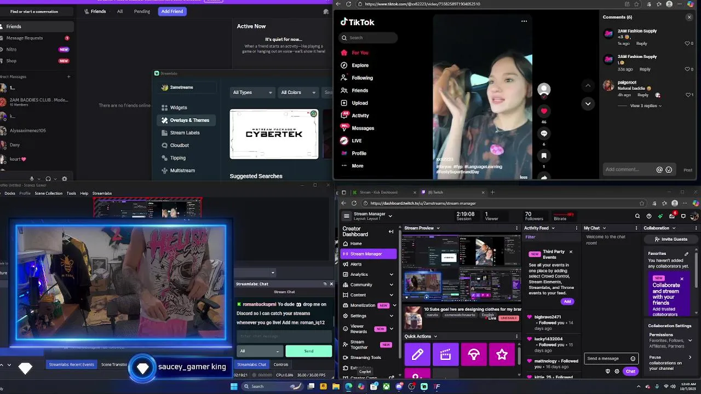Click Quick Action parachute raid tile

pyautogui.click(x=474, y=355)
